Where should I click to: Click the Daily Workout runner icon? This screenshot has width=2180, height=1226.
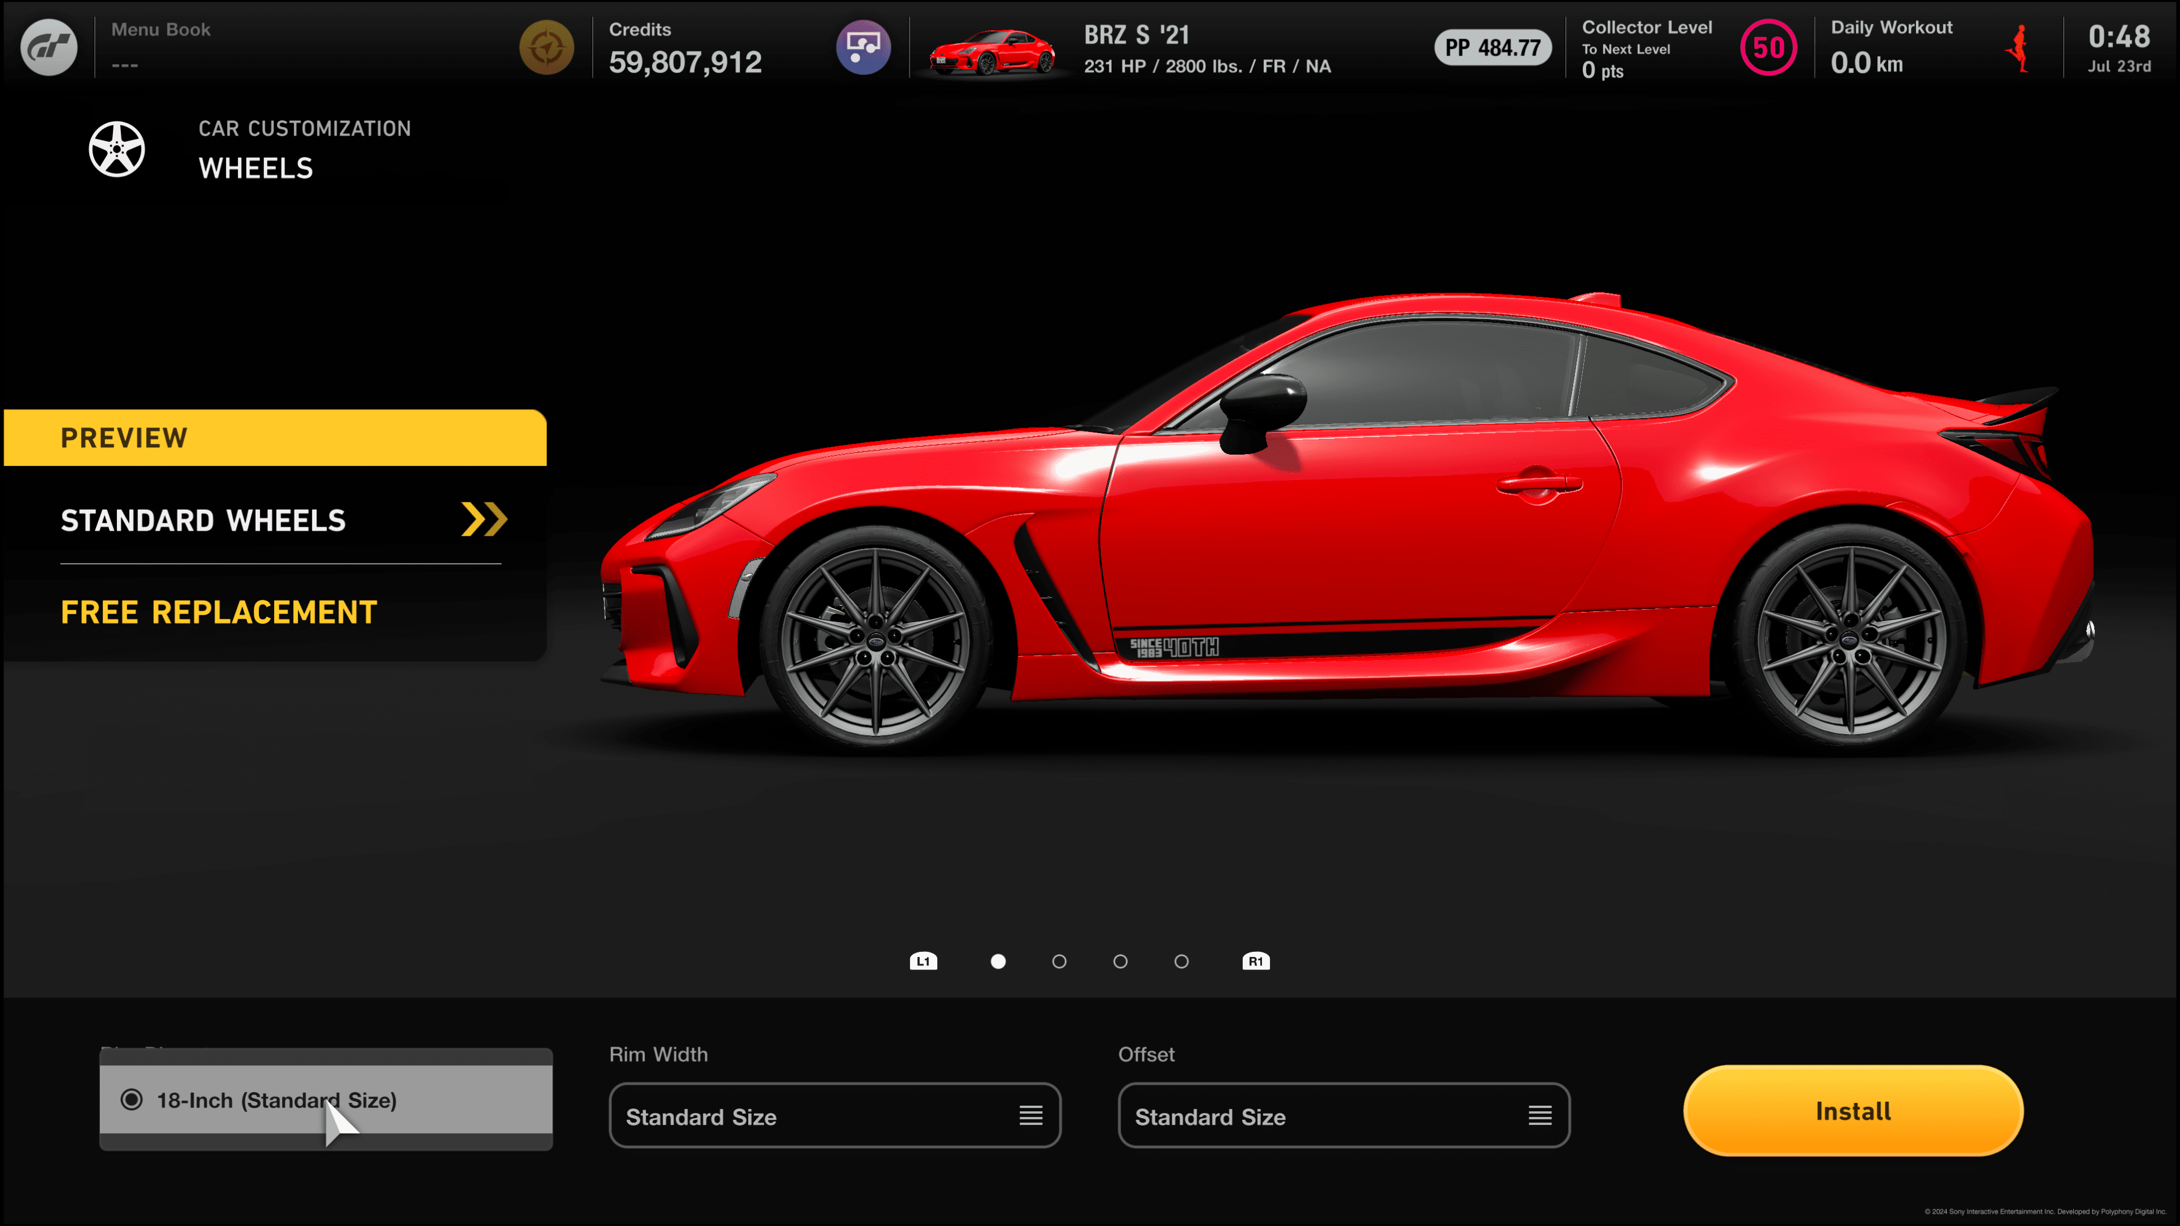2019,49
